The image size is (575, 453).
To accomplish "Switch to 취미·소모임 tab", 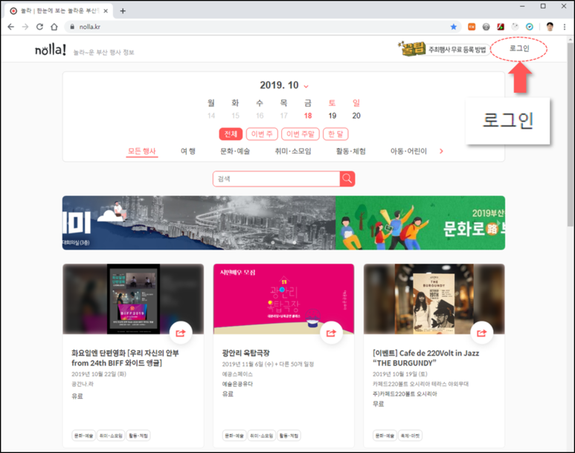I will [x=293, y=151].
